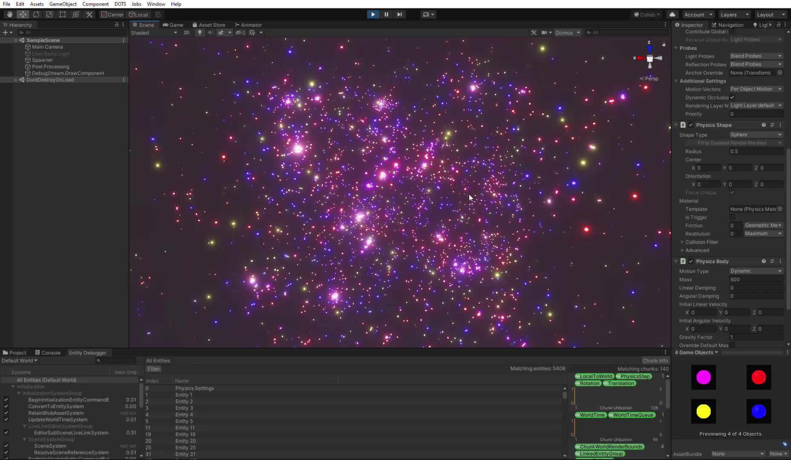Select the Rect transform tool
The height and width of the screenshot is (460, 791).
pos(63,14)
